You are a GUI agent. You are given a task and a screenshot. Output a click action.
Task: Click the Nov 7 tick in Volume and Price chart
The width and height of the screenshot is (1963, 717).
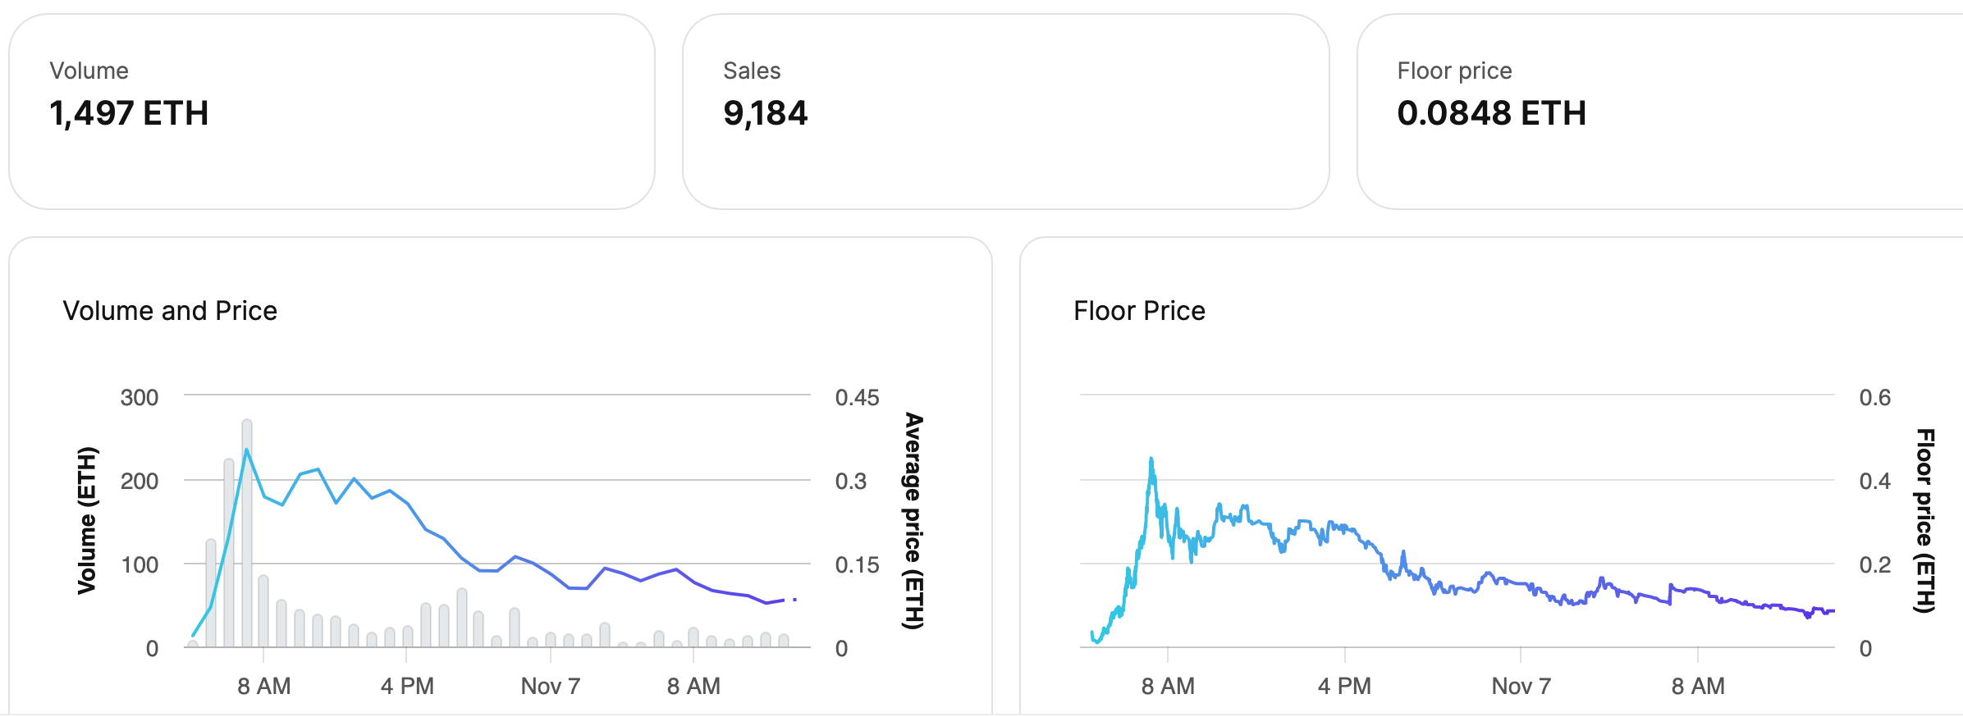[550, 686]
